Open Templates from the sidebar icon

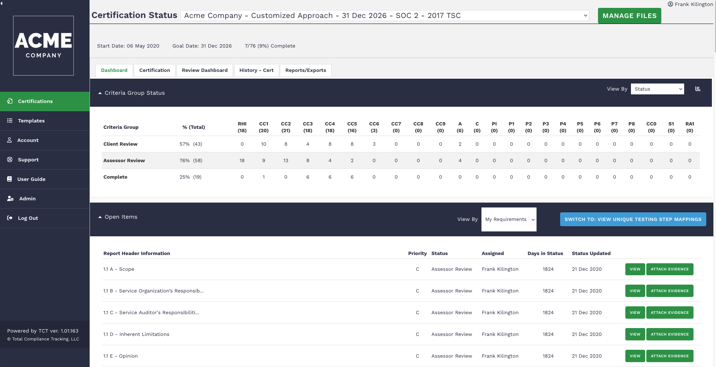click(10, 121)
